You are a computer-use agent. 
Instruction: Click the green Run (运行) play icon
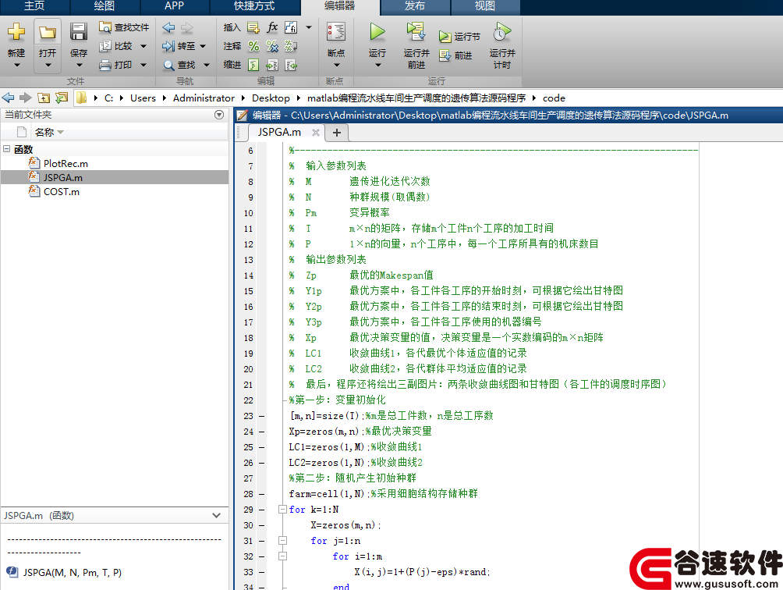pos(377,31)
